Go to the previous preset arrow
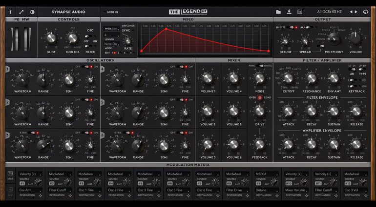The width and height of the screenshot is (376, 207). (351, 12)
